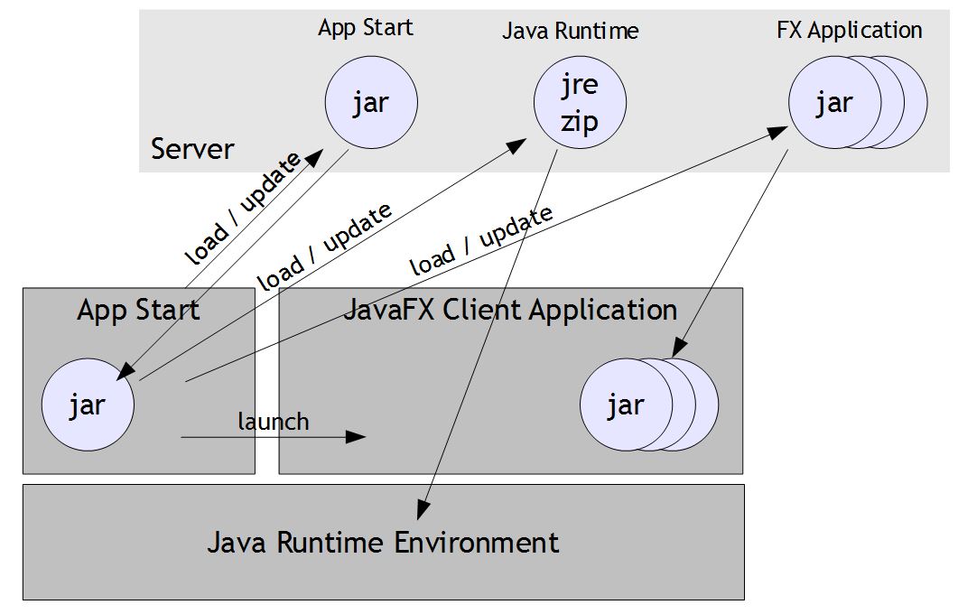The image size is (958, 614).
Task: Click the "Java Runtime Environment" text
Action: pyautogui.click(x=383, y=542)
